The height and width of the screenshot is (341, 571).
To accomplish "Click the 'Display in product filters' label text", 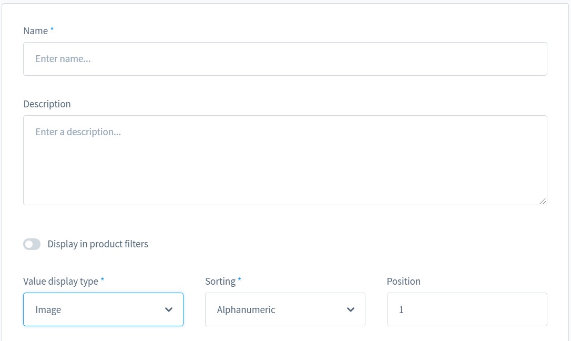I will pyautogui.click(x=98, y=244).
